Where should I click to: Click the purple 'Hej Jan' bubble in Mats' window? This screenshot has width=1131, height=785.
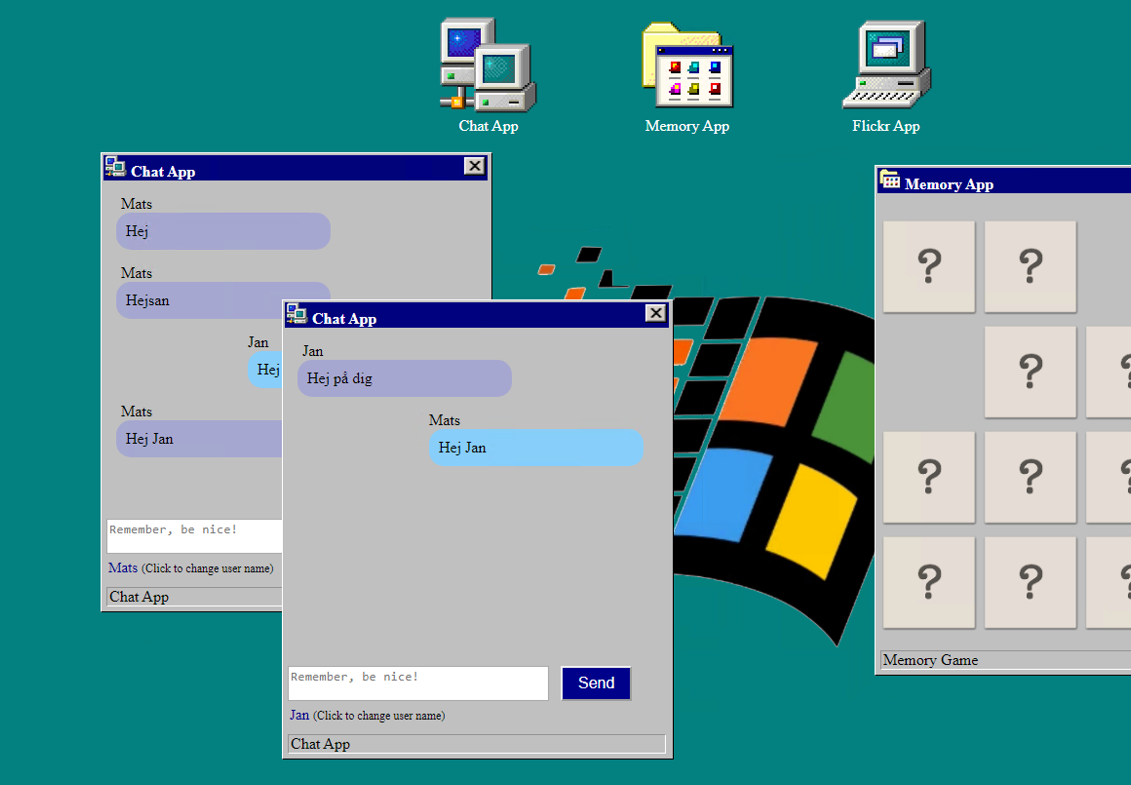[x=199, y=439]
